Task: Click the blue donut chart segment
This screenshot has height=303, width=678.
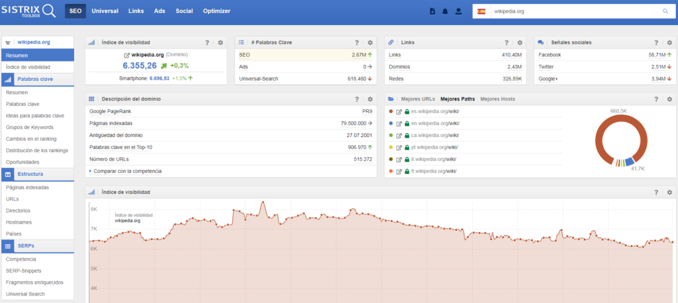Action: click(x=630, y=163)
